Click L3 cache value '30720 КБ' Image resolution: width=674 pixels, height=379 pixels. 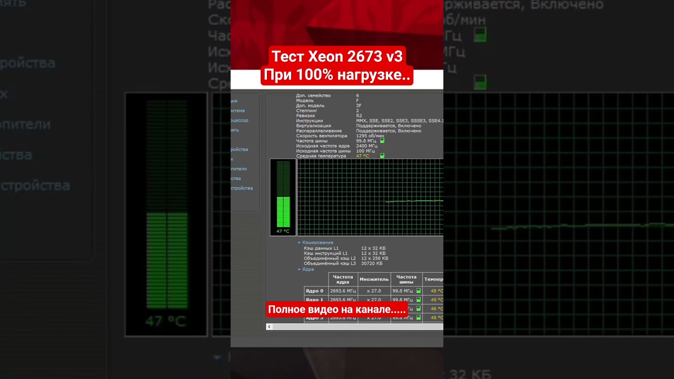[x=372, y=263]
